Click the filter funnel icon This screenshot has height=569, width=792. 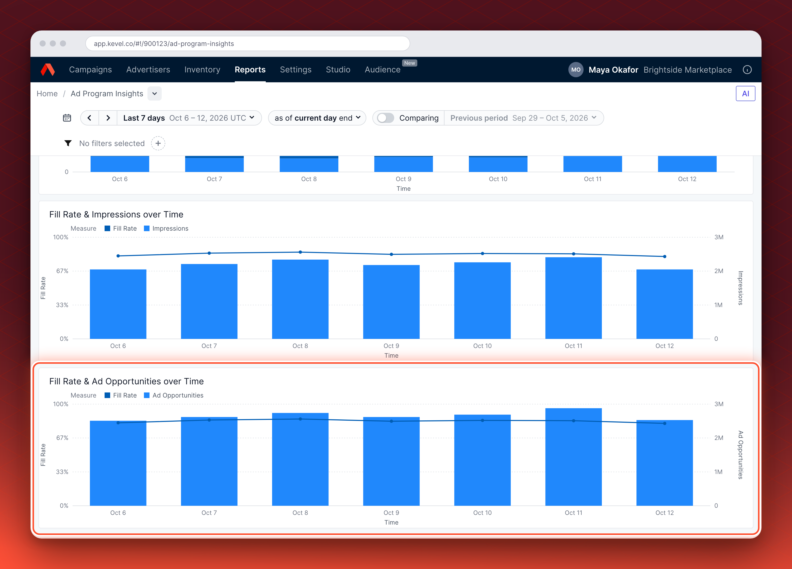pyautogui.click(x=68, y=143)
